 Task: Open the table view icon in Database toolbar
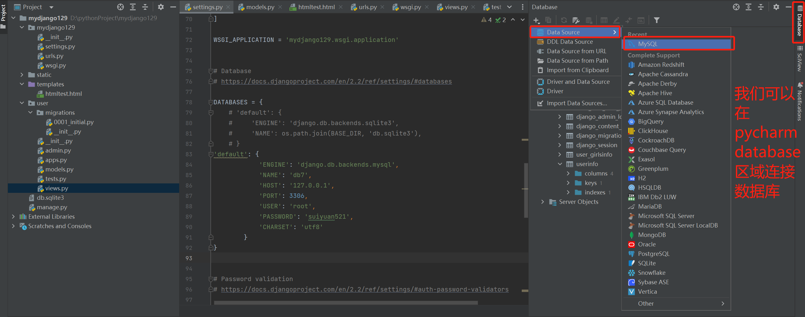[604, 20]
